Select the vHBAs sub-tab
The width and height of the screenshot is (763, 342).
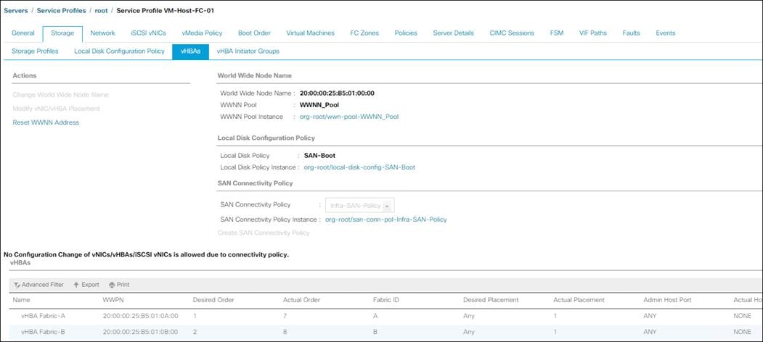190,51
